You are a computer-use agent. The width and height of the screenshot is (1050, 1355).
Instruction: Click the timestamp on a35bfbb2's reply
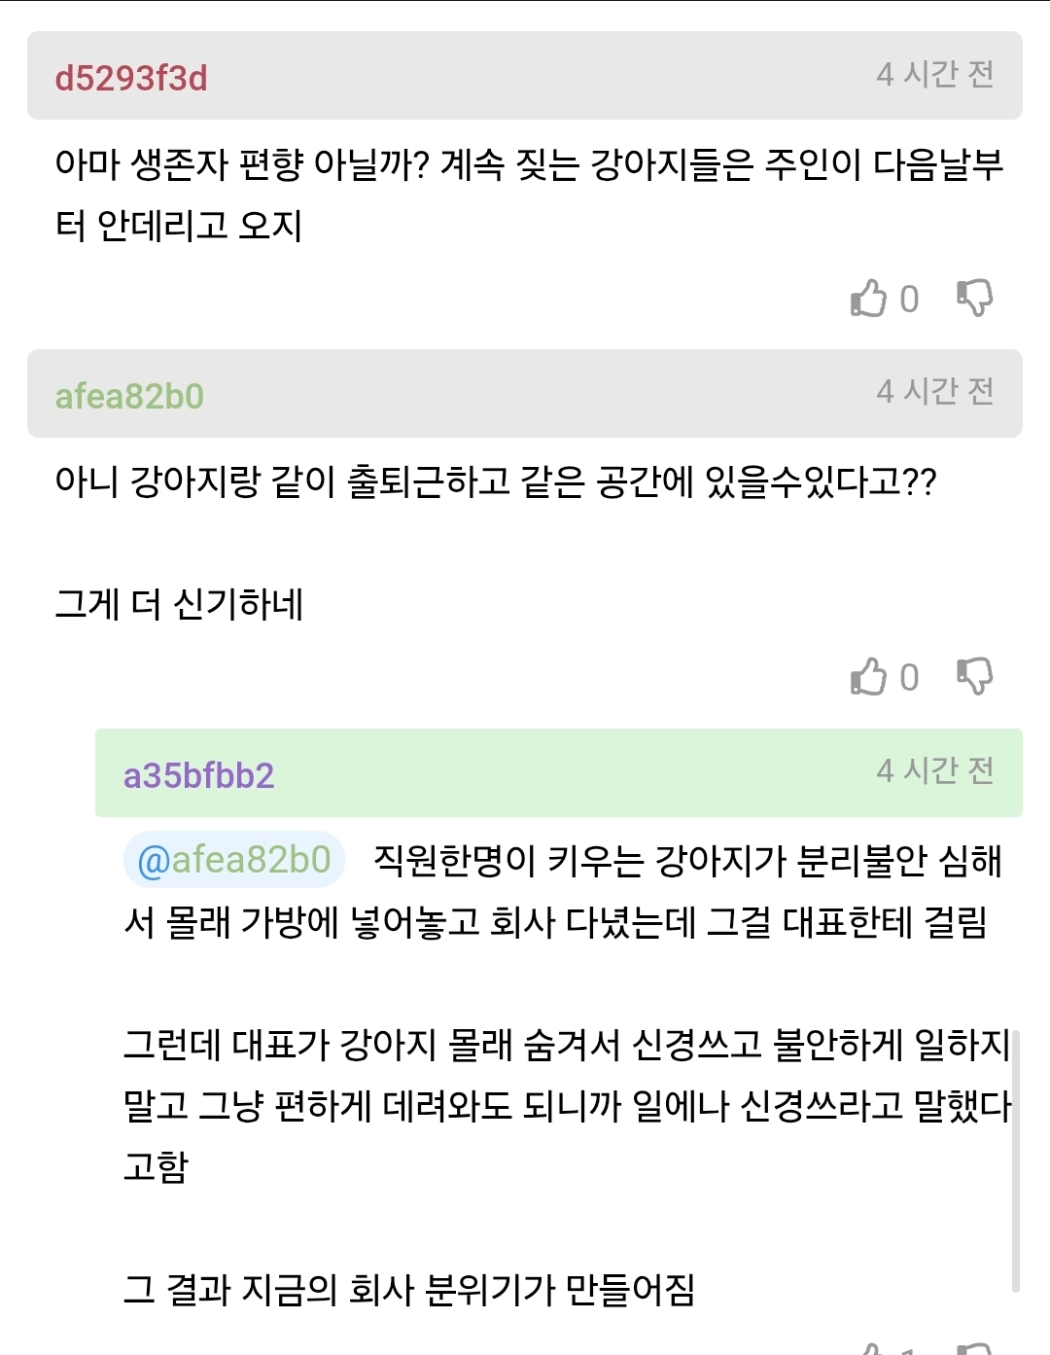(x=934, y=770)
